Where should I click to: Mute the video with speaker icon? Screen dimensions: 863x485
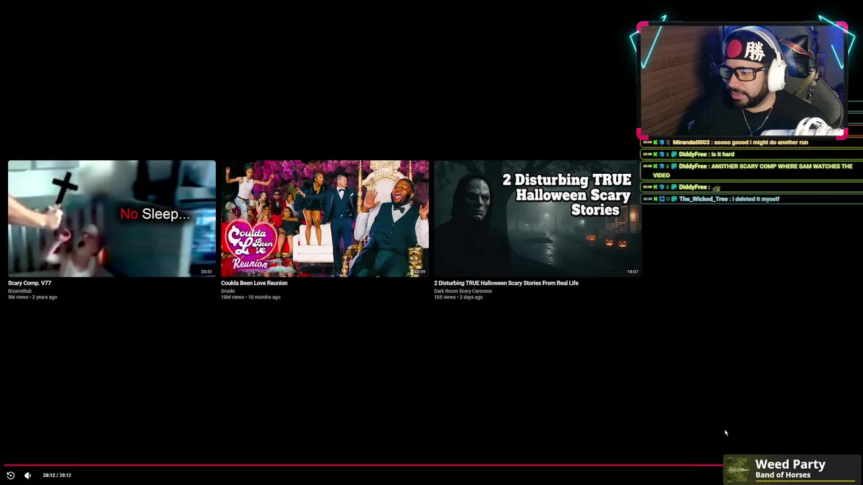28,475
